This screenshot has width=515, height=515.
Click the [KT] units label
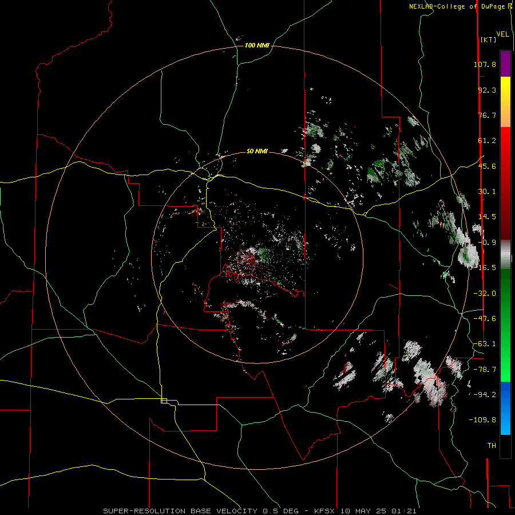click(x=489, y=39)
